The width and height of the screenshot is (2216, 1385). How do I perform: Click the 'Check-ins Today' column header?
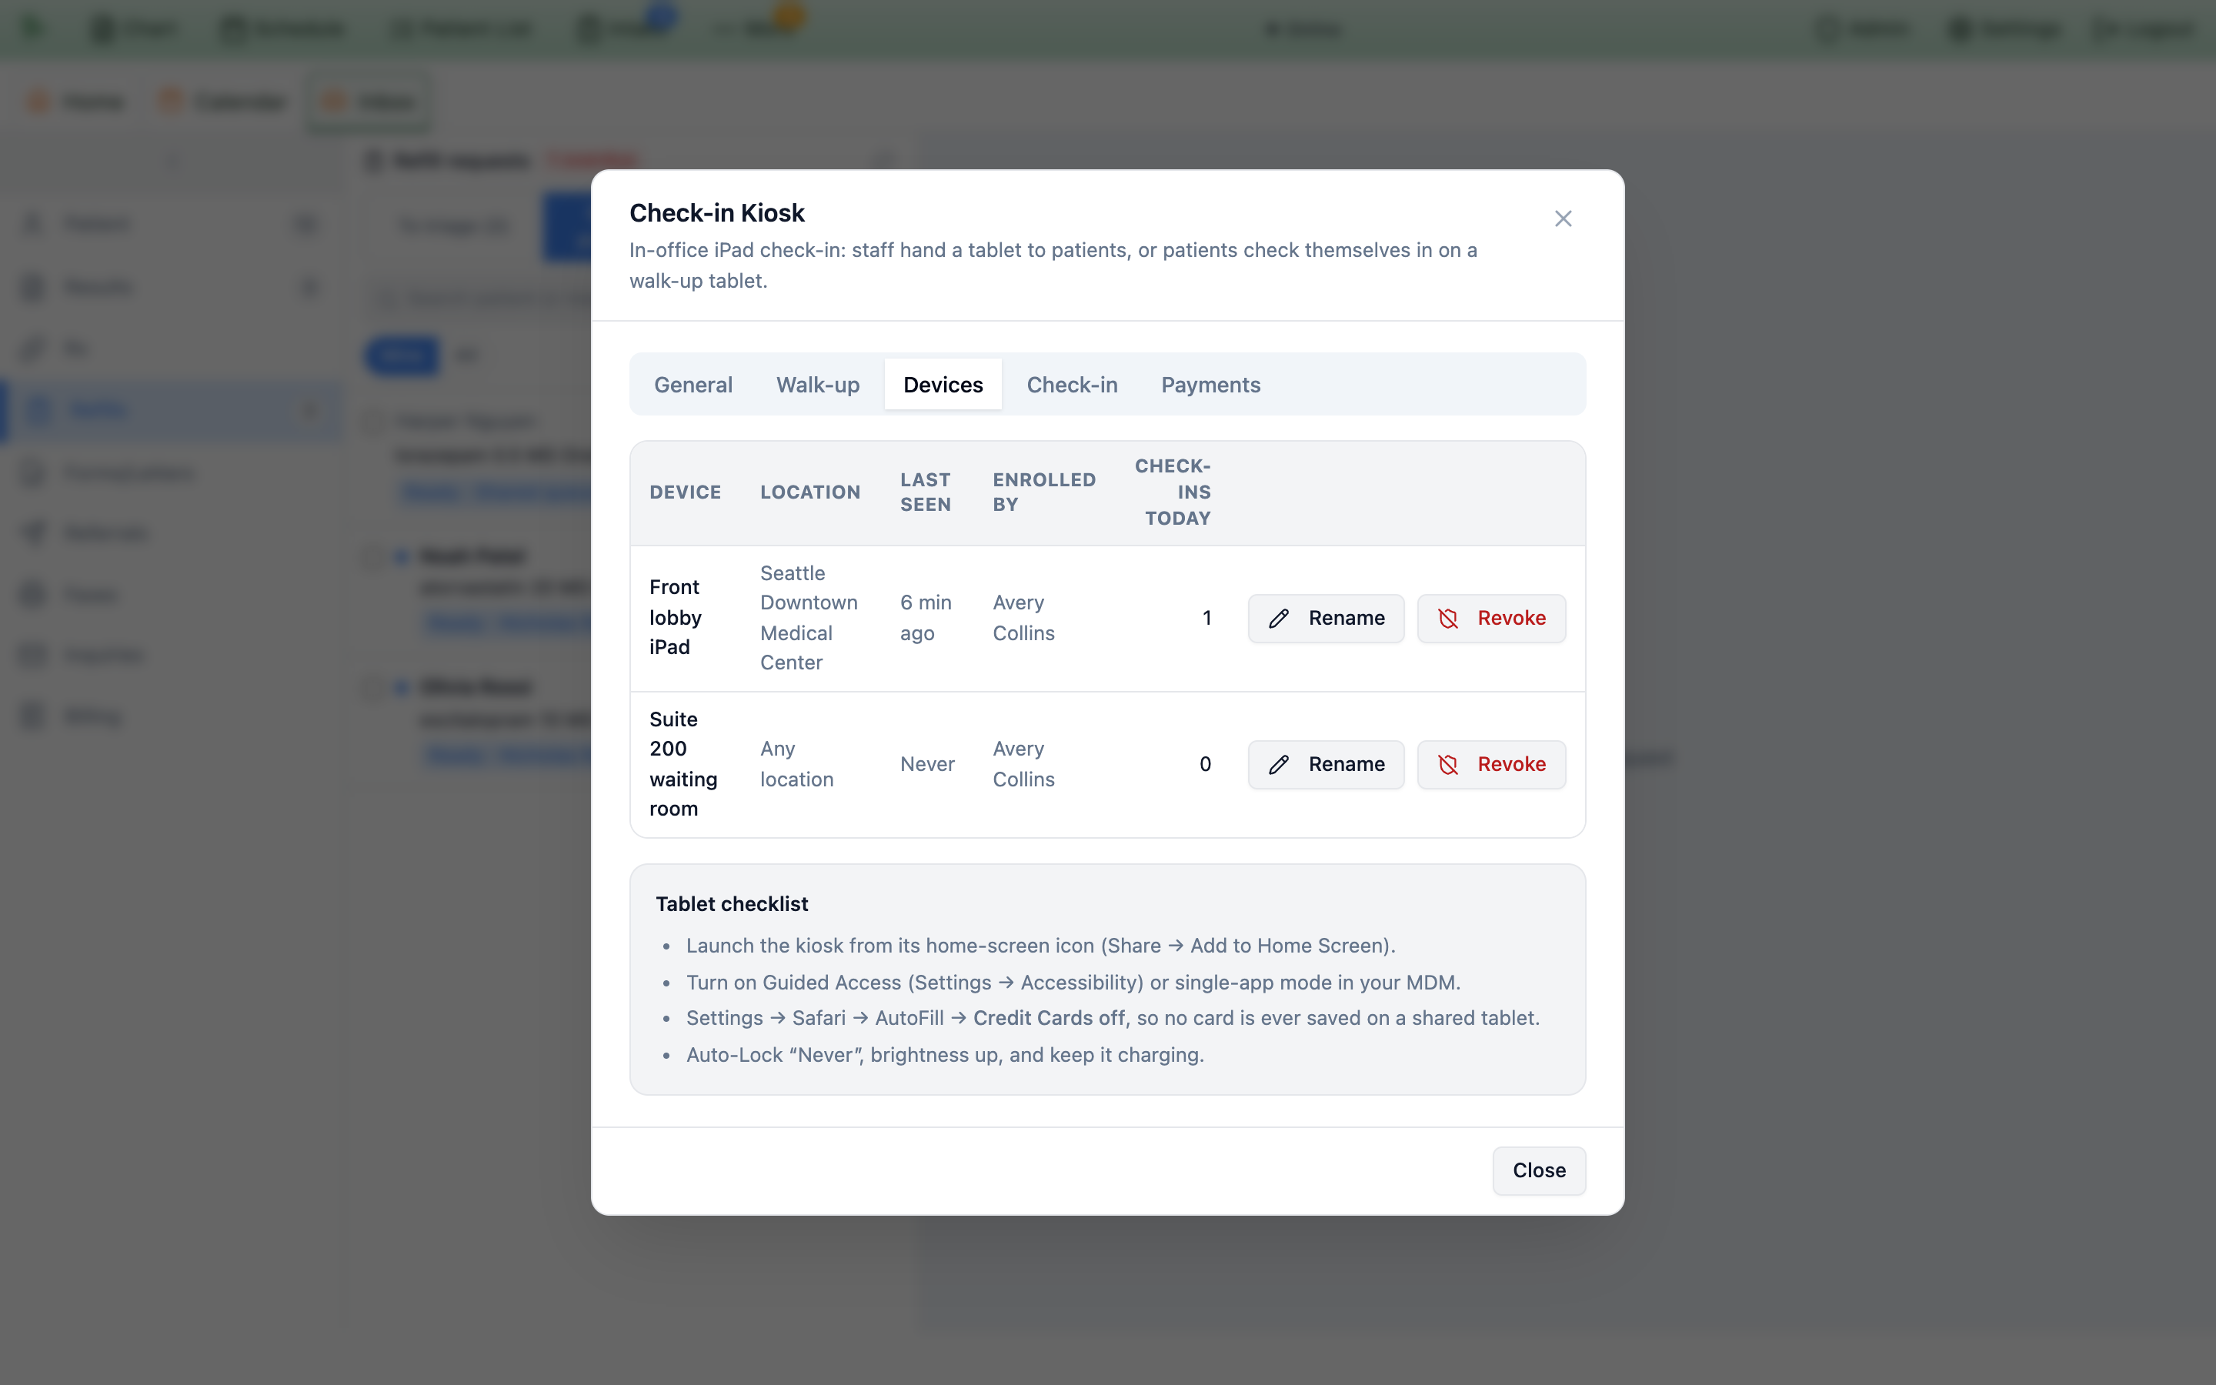[1173, 492]
